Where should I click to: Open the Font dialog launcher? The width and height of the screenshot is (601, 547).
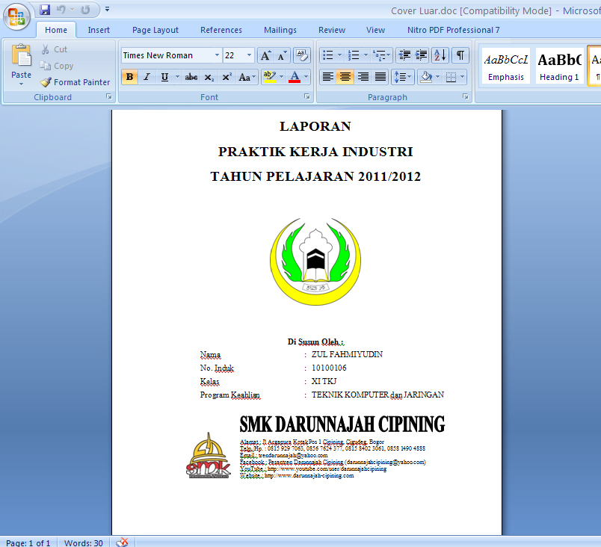pos(307,97)
